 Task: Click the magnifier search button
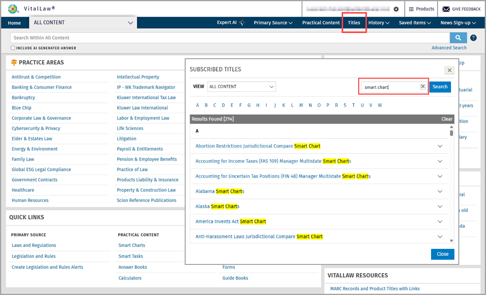pos(458,38)
